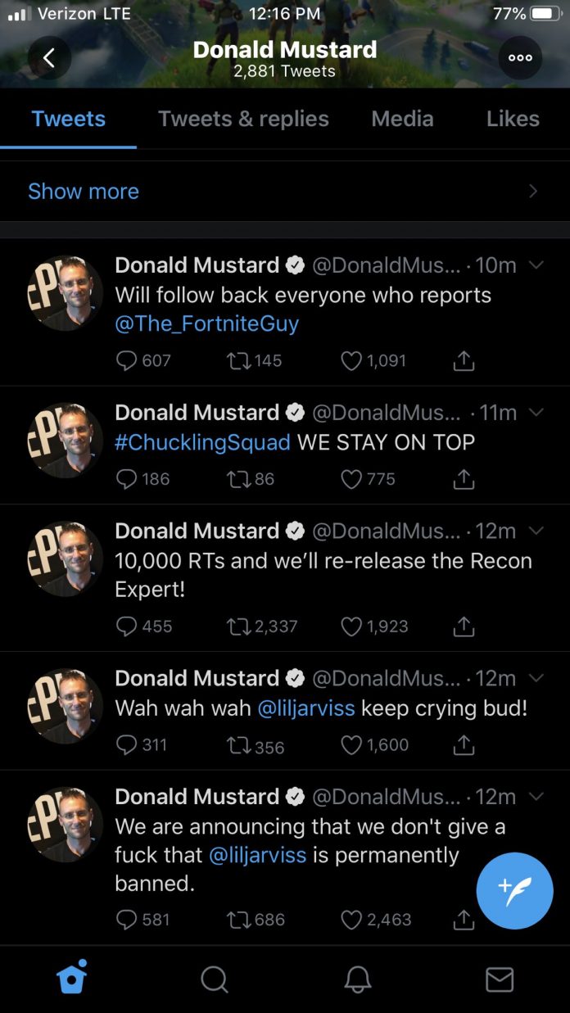Share the tweet mentioning @The_FortniteGuy
This screenshot has height=1013, width=570.
[464, 360]
